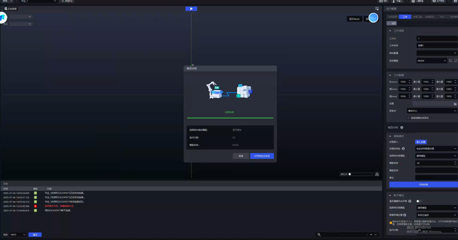The image size is (458, 240).
Task: Click the blue play run button
Action: click(x=191, y=9)
